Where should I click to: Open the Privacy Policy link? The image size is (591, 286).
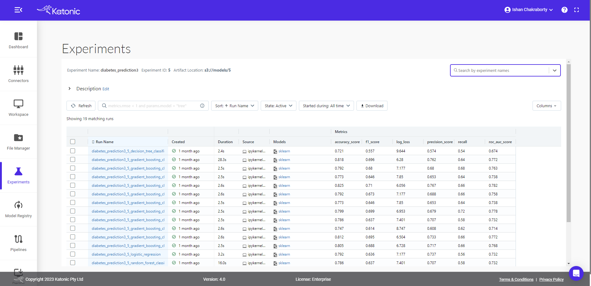[x=551, y=279]
